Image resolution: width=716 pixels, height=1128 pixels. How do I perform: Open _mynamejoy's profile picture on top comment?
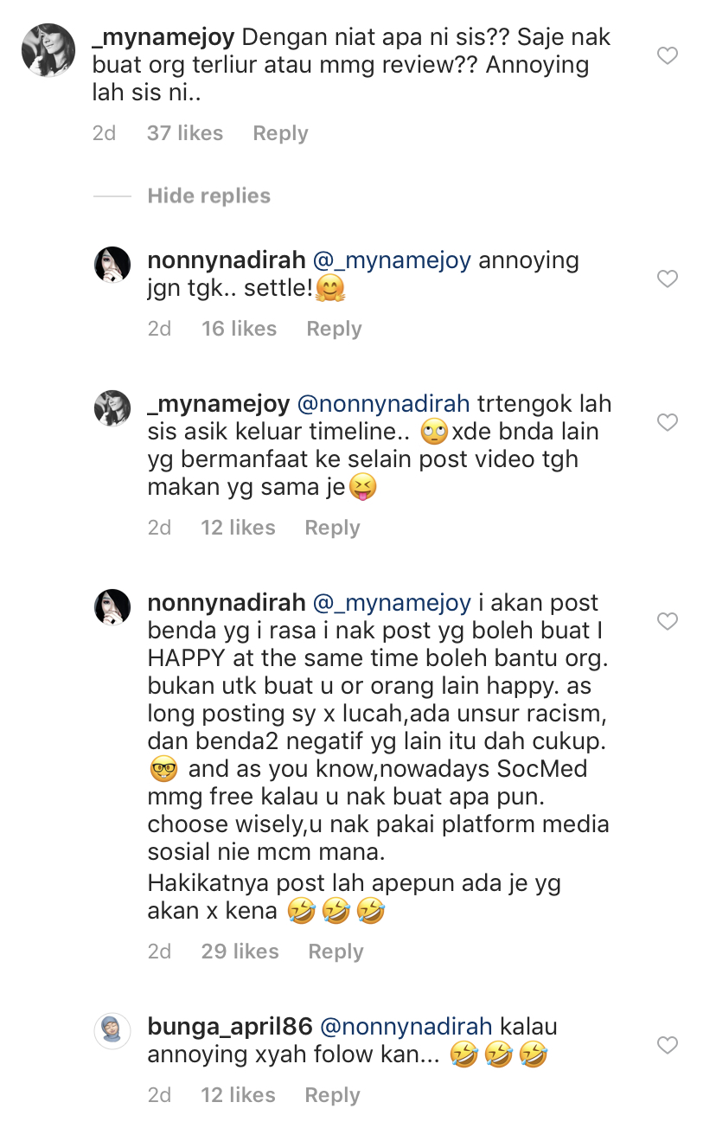click(x=48, y=50)
